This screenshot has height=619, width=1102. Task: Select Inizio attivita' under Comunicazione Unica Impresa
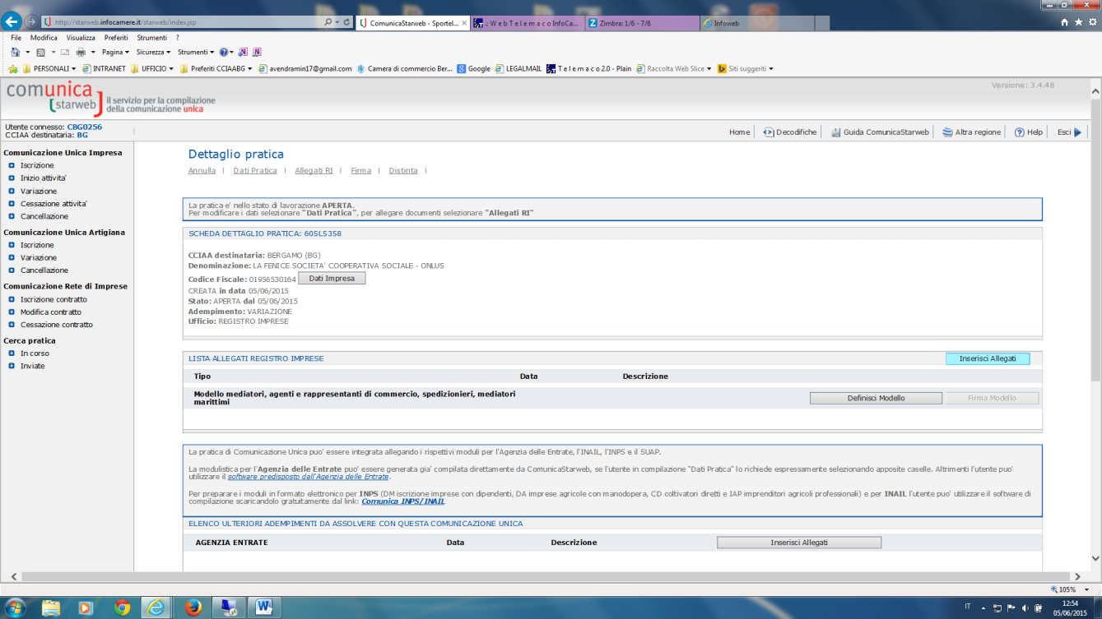[x=44, y=178]
